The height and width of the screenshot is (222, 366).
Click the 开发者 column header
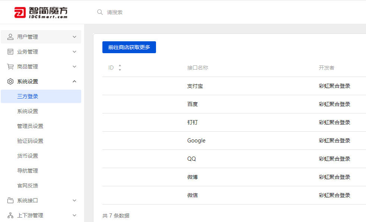click(x=327, y=68)
